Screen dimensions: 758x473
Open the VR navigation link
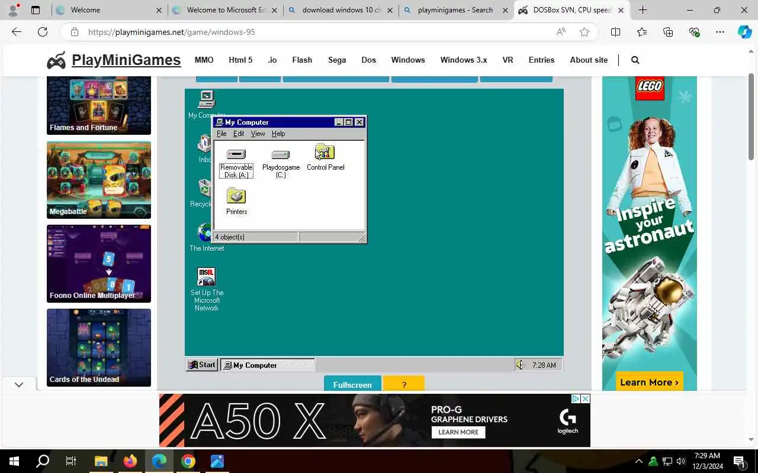(508, 60)
